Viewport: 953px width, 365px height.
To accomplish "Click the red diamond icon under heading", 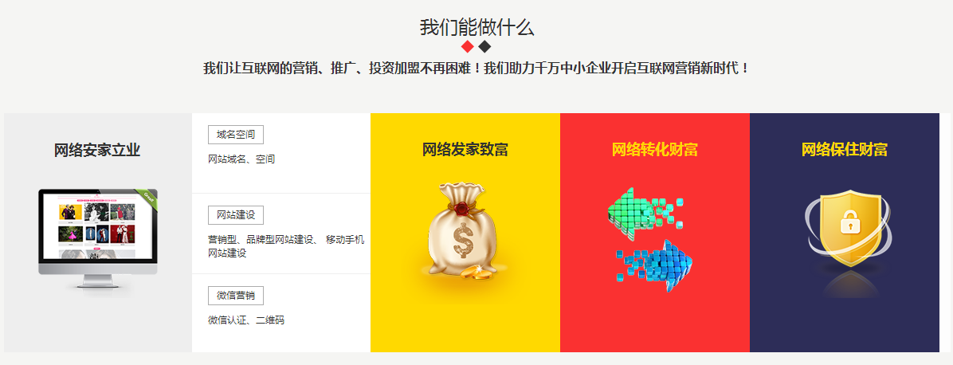I will pos(468,47).
